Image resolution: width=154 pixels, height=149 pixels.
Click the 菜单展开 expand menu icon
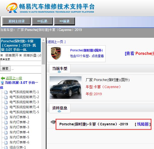click(2, 55)
